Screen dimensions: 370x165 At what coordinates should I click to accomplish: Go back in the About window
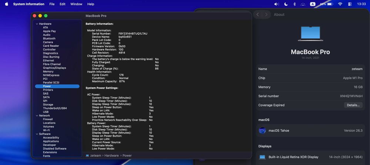coord(258,15)
